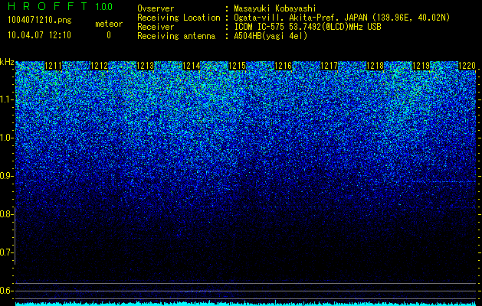Click the kHz axis unit label

(x=7, y=62)
